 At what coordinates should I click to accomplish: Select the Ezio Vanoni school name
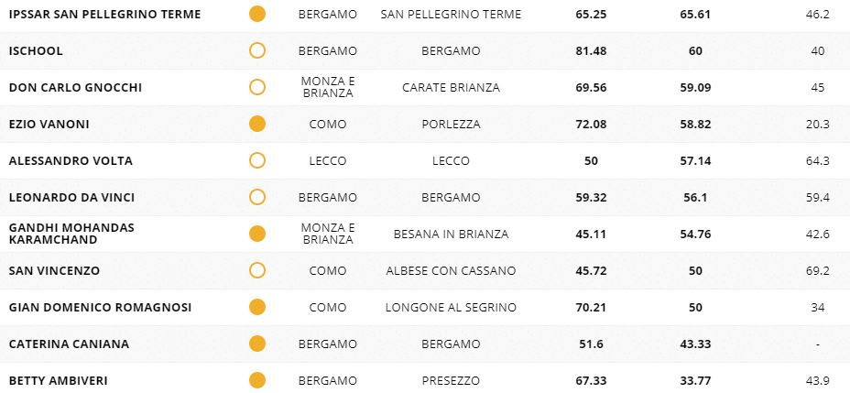pyautogui.click(x=49, y=124)
